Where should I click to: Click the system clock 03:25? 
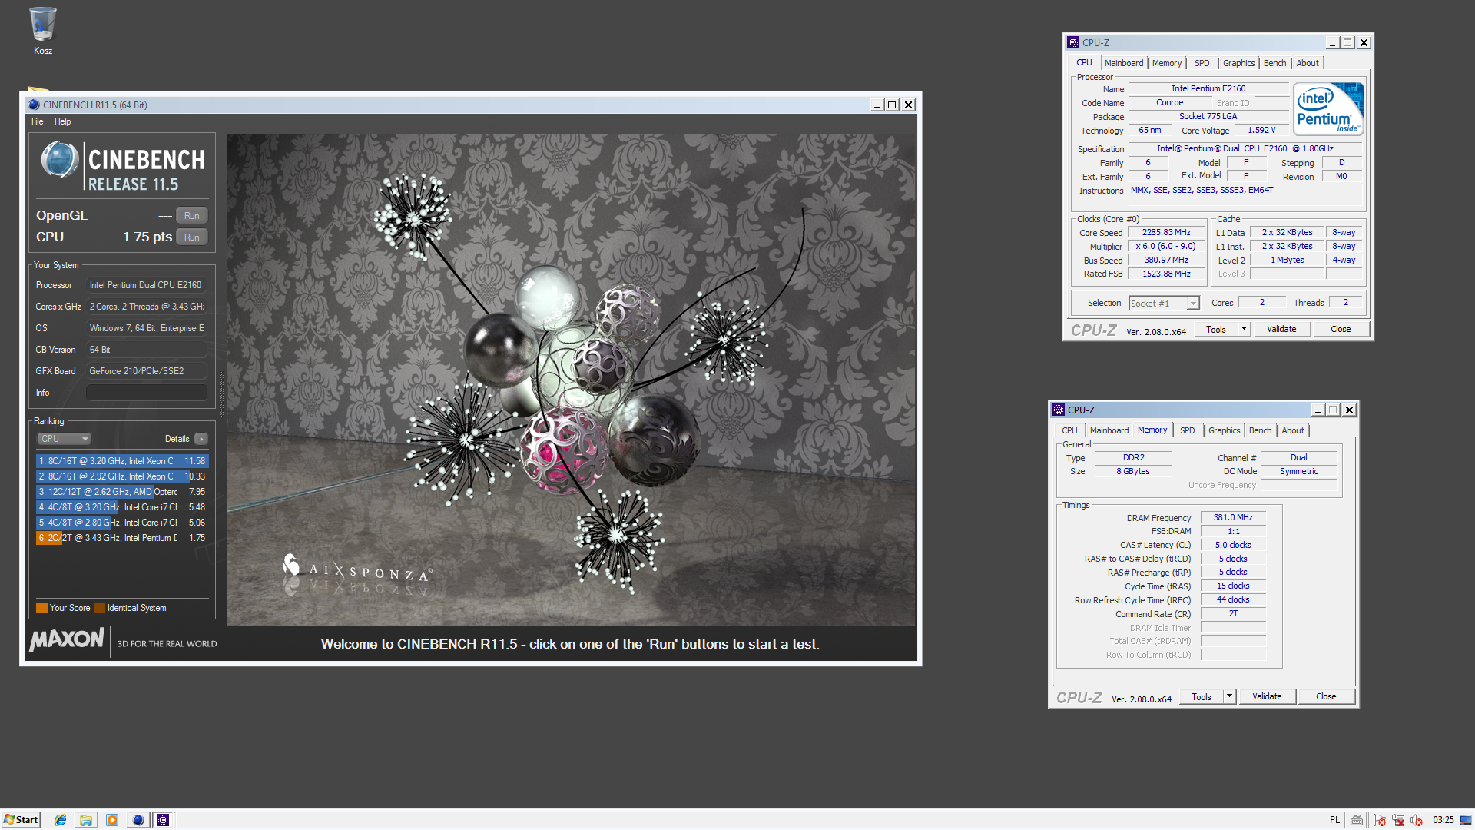pyautogui.click(x=1443, y=820)
